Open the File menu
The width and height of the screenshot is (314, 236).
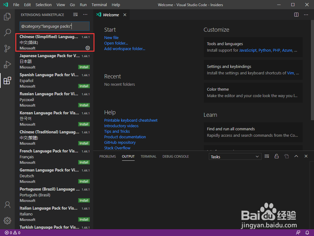(x=16, y=5)
